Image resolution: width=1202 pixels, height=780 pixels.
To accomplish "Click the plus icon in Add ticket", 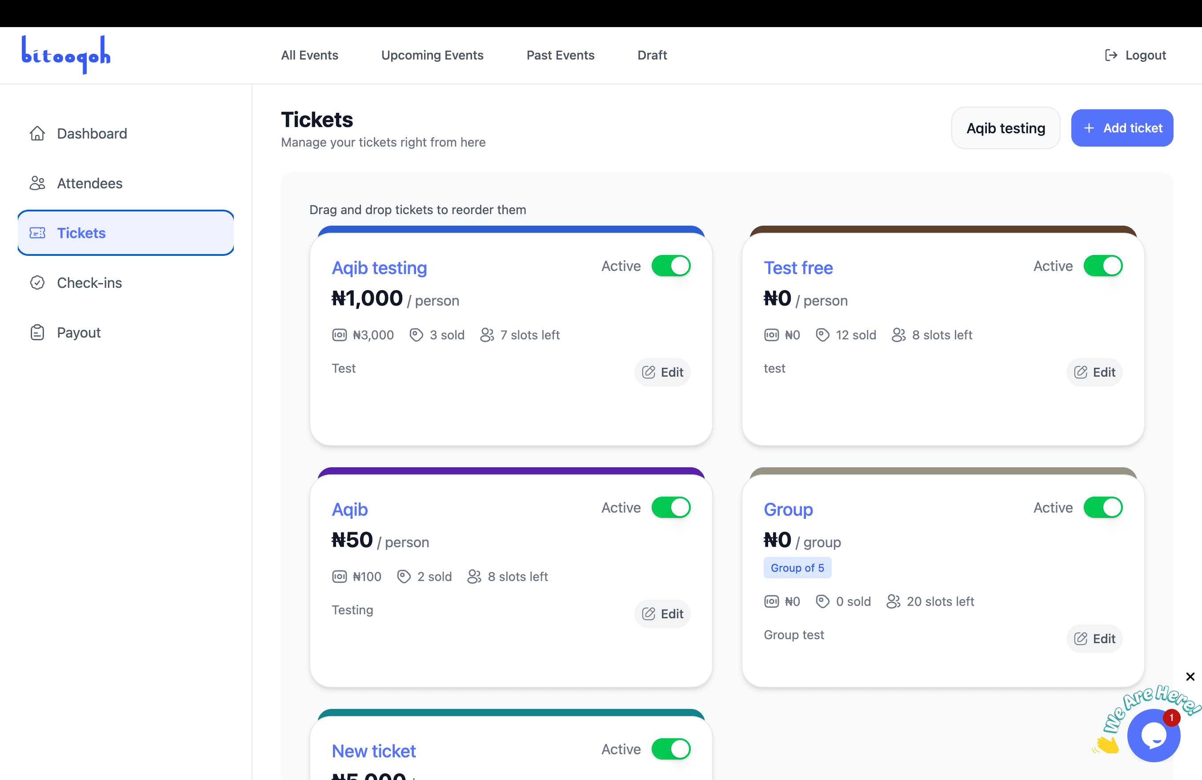I will click(x=1089, y=128).
